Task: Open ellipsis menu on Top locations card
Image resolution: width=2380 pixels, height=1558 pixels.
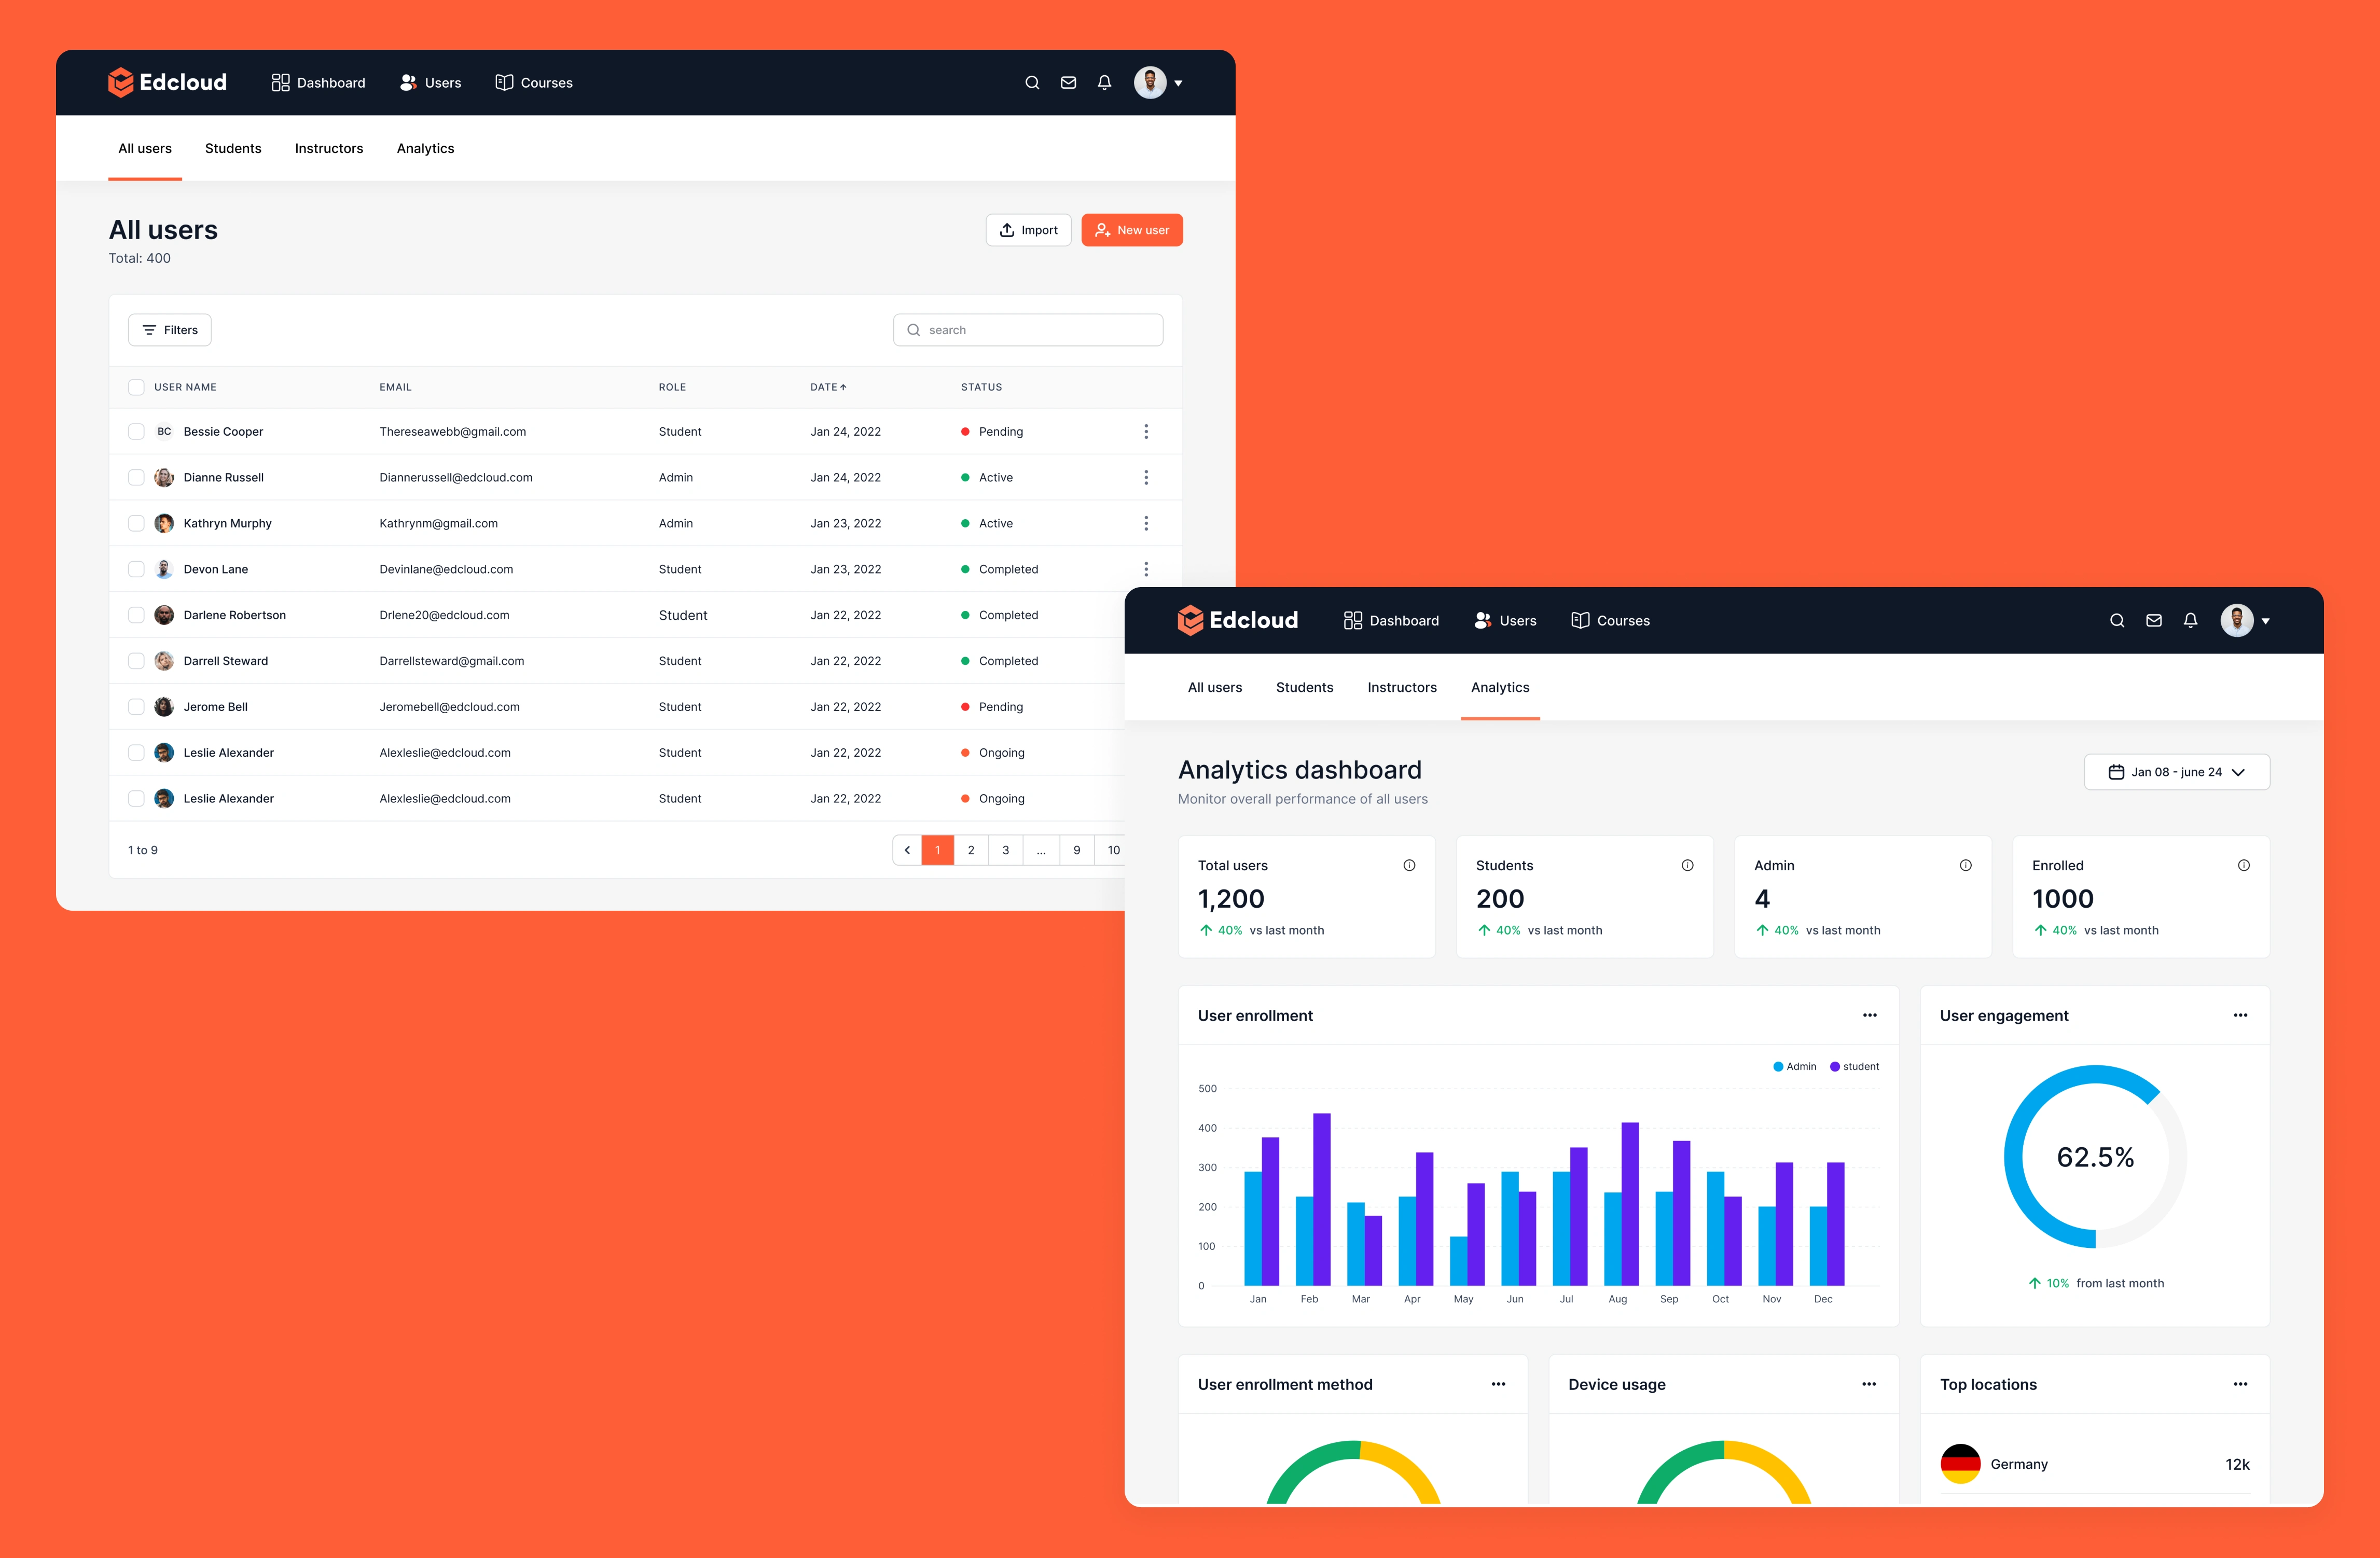Action: pyautogui.click(x=2240, y=1384)
